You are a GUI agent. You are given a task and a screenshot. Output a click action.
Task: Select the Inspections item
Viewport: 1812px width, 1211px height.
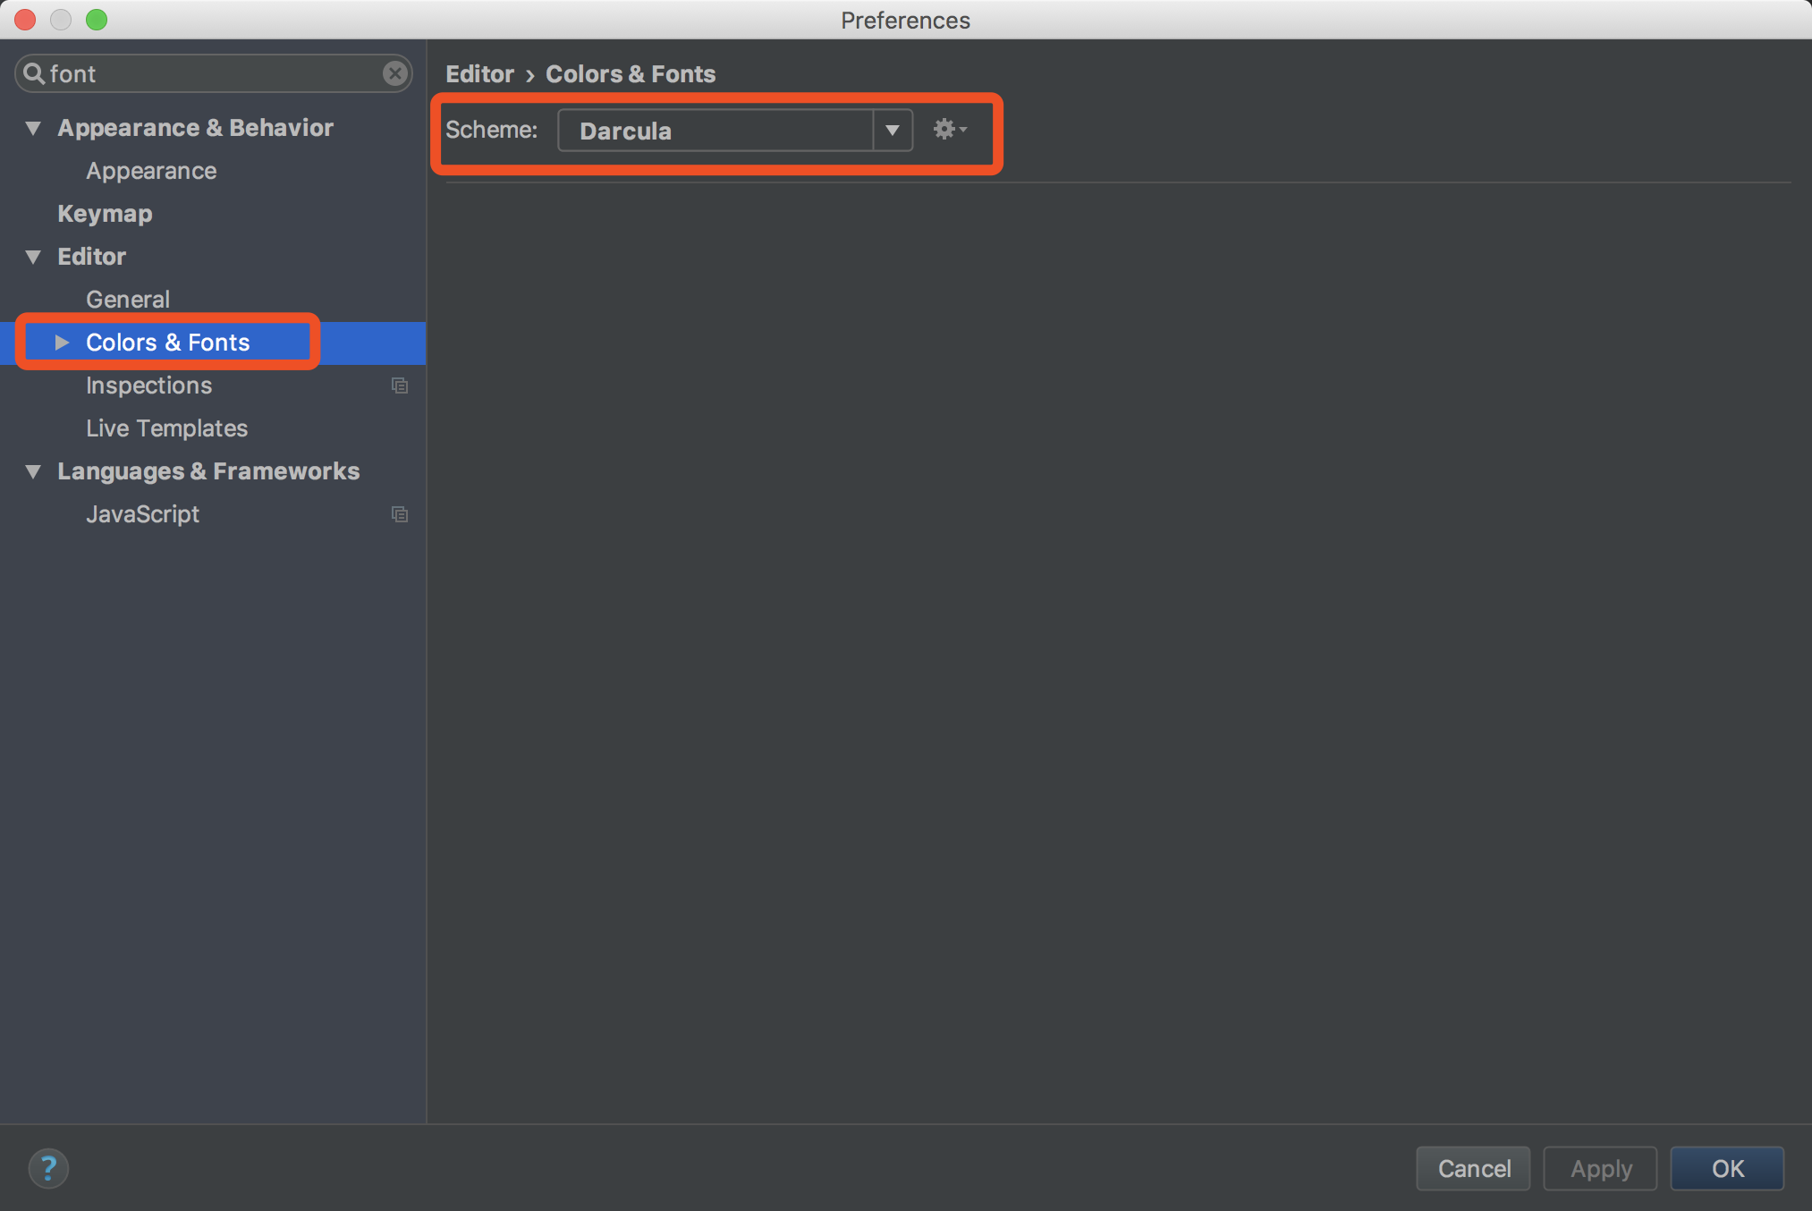pyautogui.click(x=148, y=385)
